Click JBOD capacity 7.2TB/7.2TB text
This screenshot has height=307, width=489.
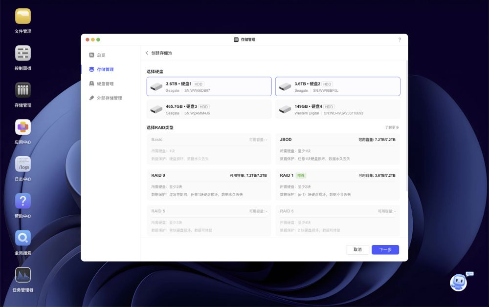tap(377, 140)
